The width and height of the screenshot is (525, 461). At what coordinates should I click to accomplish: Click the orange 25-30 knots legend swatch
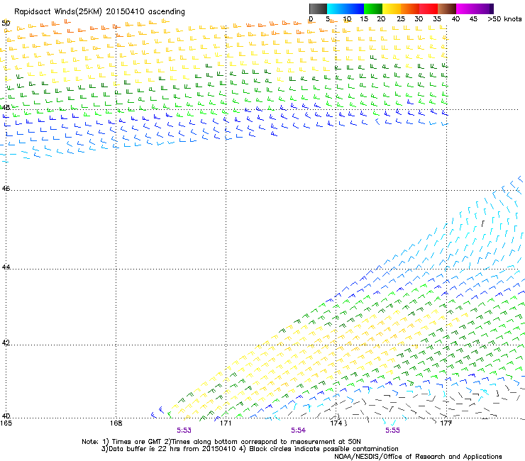410,9
